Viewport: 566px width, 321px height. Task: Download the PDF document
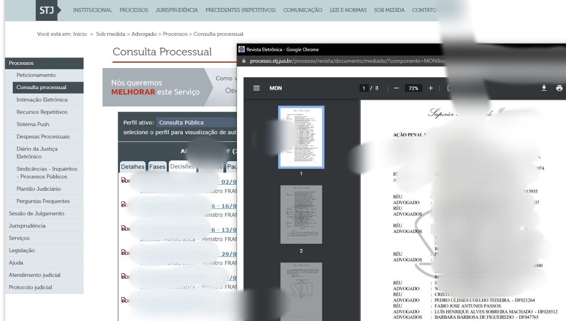[x=544, y=88]
